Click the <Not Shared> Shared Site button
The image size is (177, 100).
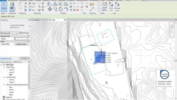point(21,44)
